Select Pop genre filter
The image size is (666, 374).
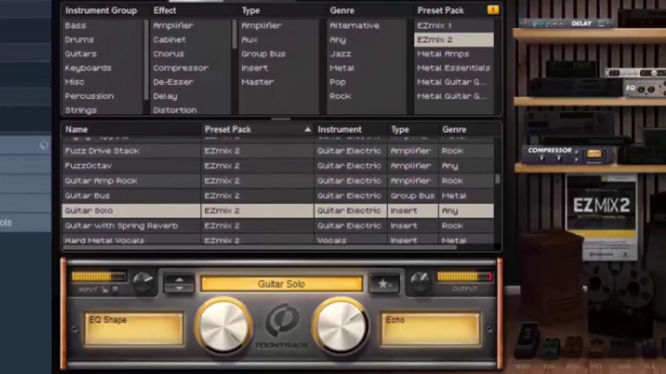click(337, 82)
